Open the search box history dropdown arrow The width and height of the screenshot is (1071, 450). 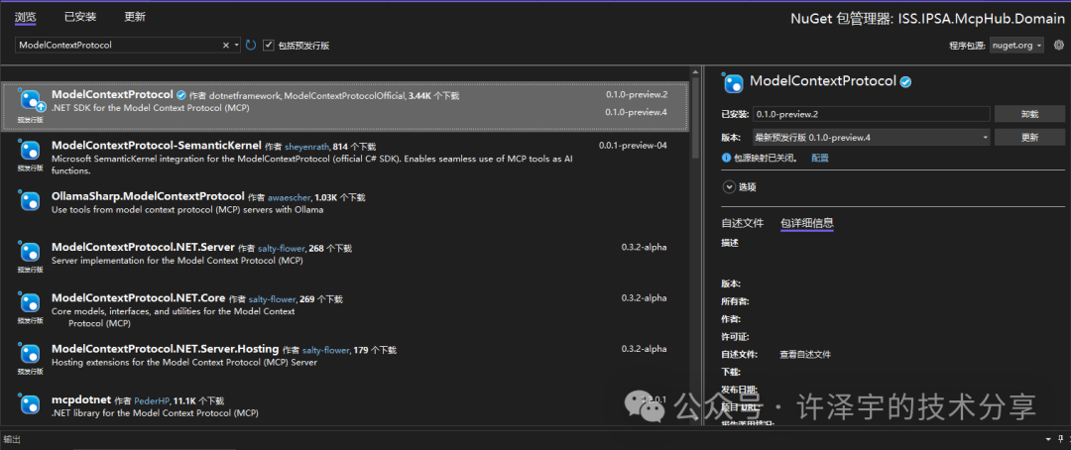click(x=237, y=45)
